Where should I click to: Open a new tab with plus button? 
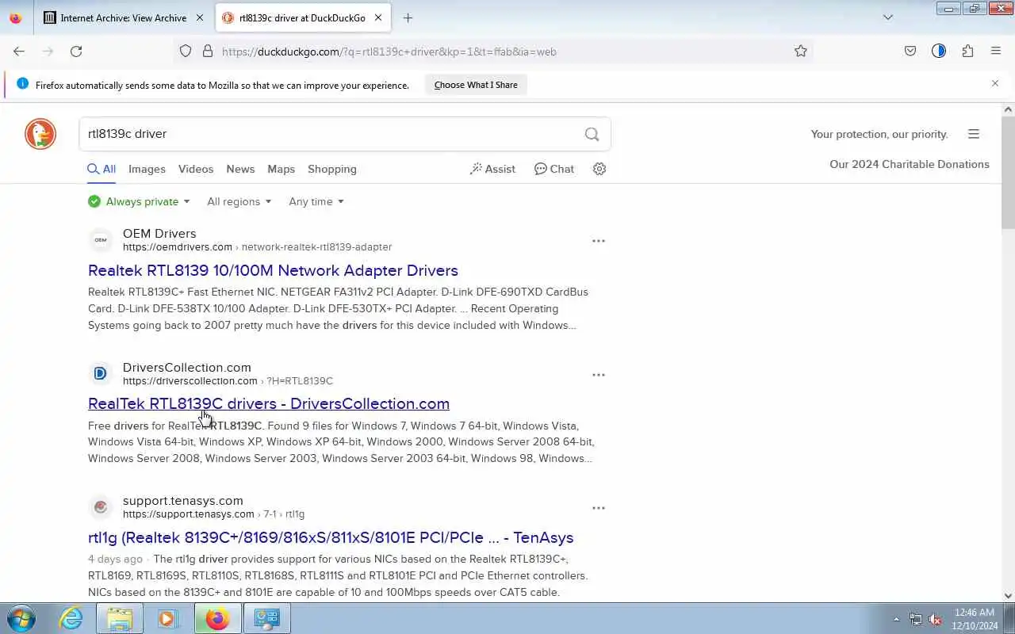408,17
